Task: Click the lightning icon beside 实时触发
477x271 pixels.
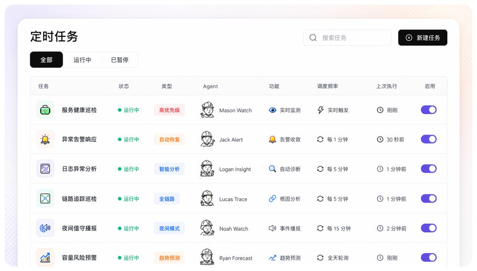Action: point(320,110)
